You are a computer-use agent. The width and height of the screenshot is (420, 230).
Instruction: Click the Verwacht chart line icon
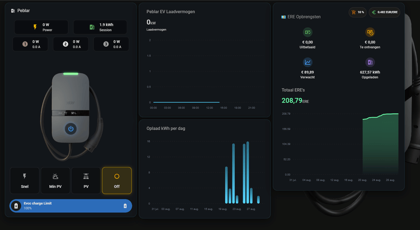pos(308,62)
